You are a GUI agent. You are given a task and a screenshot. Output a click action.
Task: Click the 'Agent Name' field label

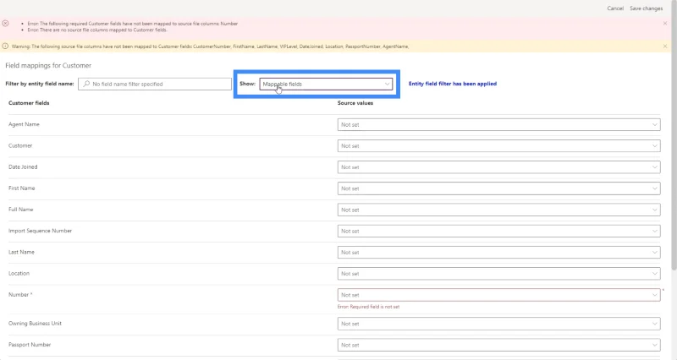point(24,124)
